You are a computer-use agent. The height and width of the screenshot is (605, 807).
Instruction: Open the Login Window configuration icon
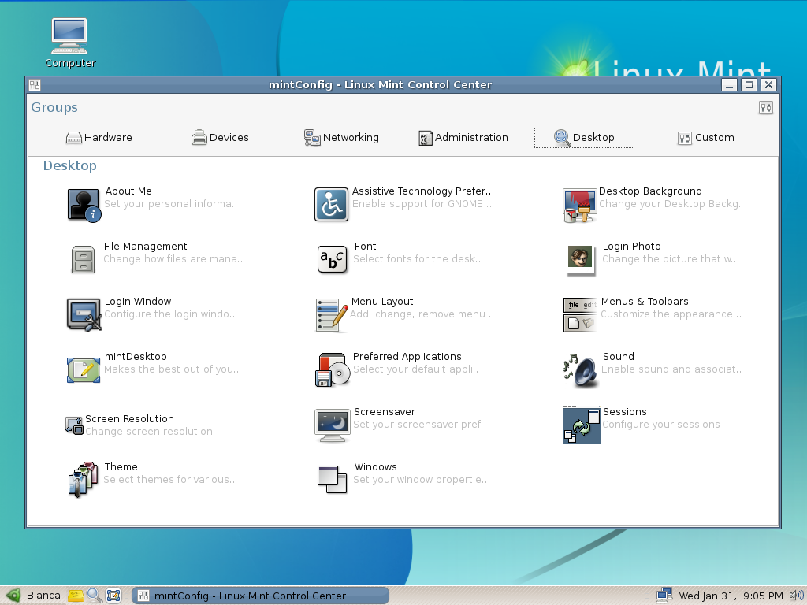[84, 314]
